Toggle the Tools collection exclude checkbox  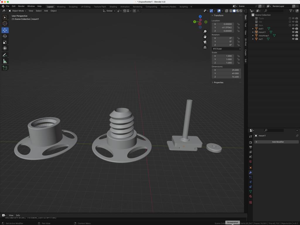pyautogui.click(x=290, y=18)
